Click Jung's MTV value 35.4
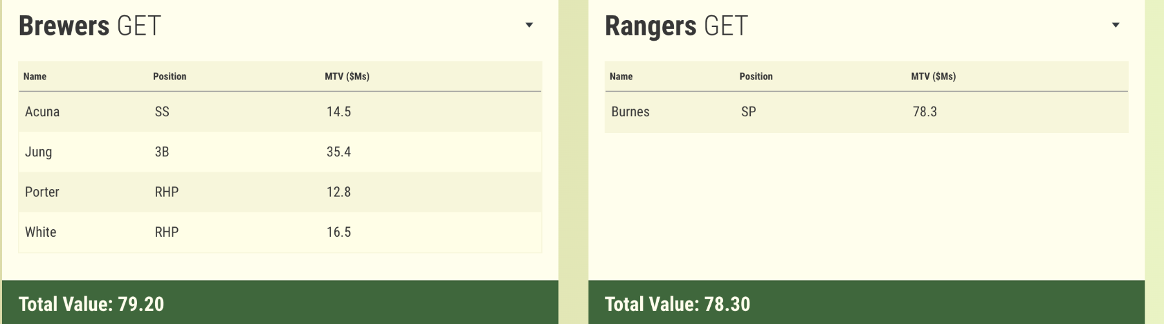The height and width of the screenshot is (324, 1164). [338, 152]
